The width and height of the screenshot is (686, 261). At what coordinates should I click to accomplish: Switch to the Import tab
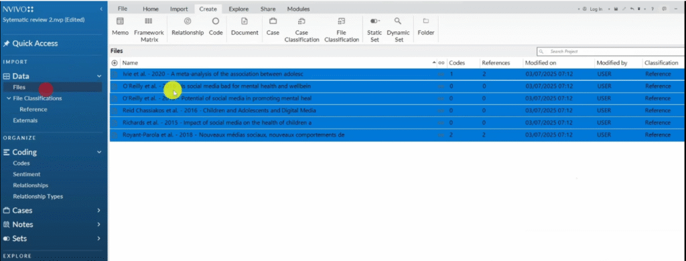179,9
